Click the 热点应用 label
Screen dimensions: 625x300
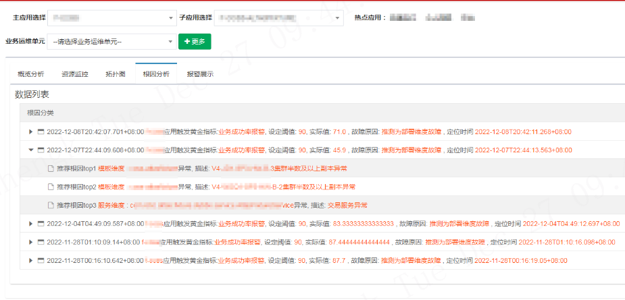370,18
